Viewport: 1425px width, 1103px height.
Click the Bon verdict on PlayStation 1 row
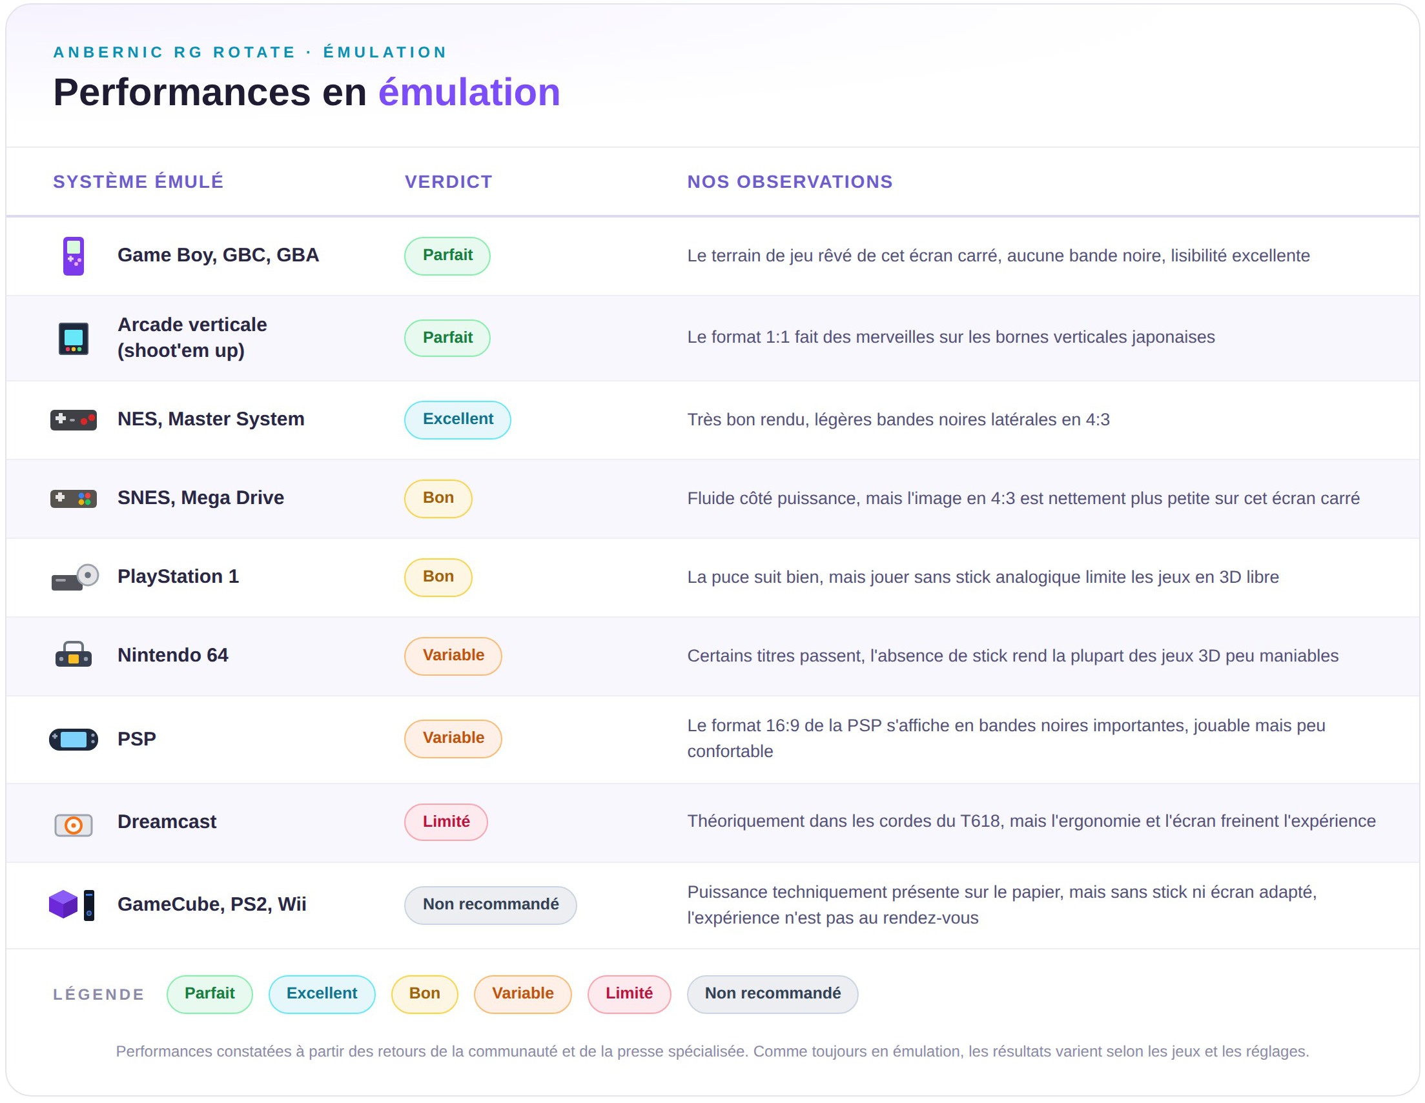[438, 577]
